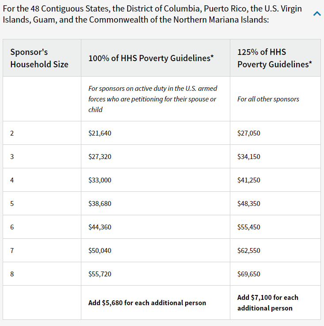
Task: Click the $33,000 amount
Action: pos(100,180)
